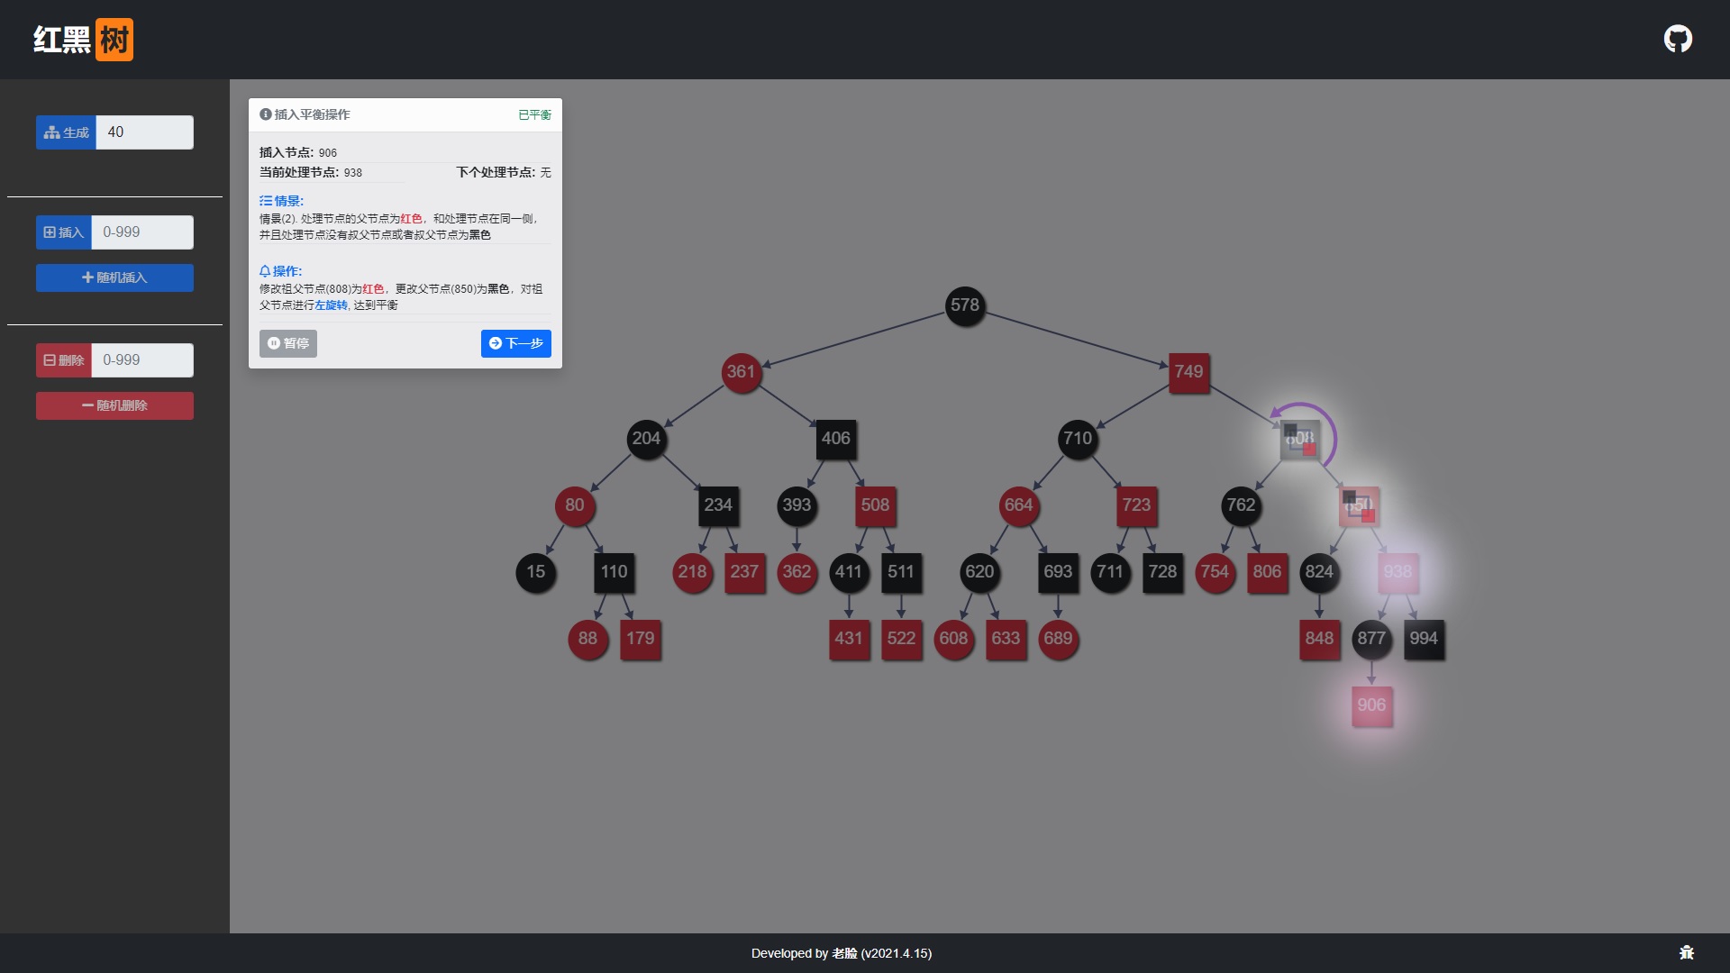Select black square node 110
The height and width of the screenshot is (973, 1730).
click(615, 572)
